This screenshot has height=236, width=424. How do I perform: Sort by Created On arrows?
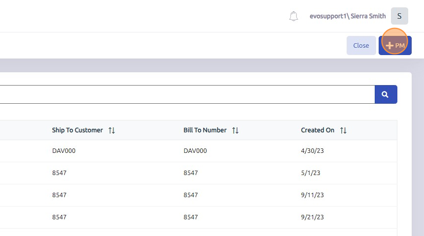point(343,130)
